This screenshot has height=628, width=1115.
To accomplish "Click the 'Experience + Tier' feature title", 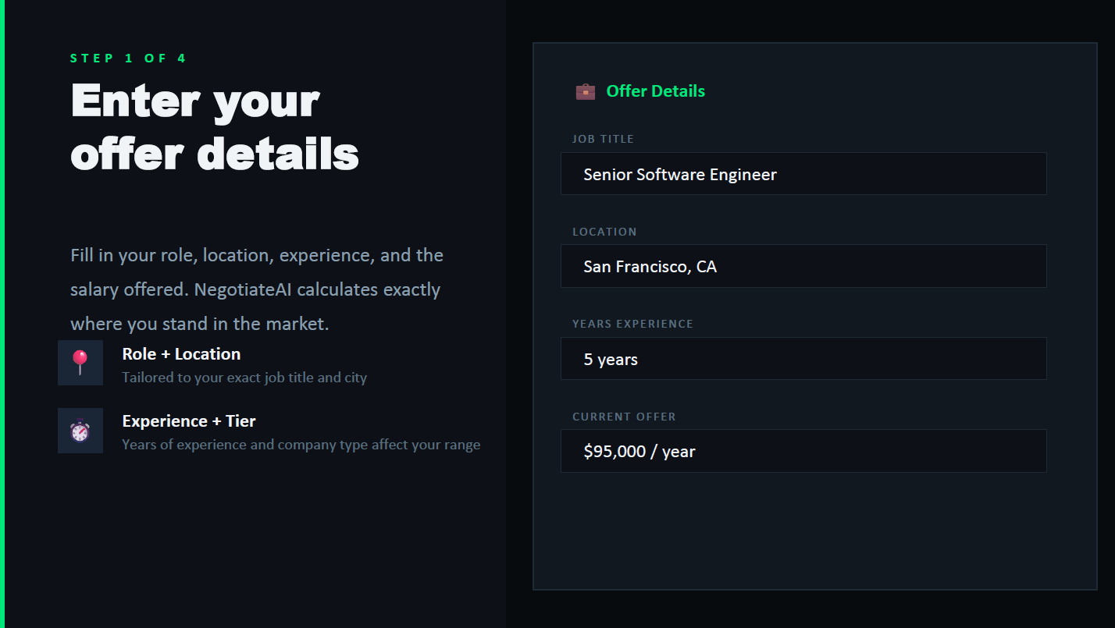I will pyautogui.click(x=189, y=421).
